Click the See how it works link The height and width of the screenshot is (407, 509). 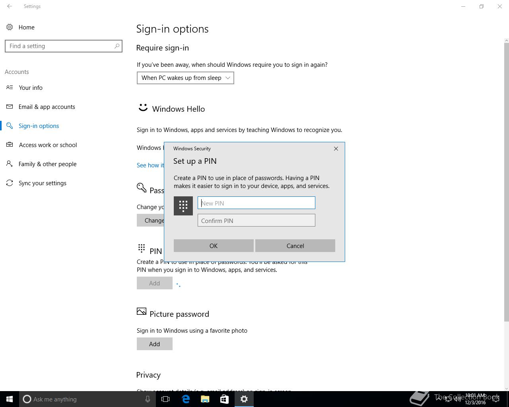pos(150,165)
